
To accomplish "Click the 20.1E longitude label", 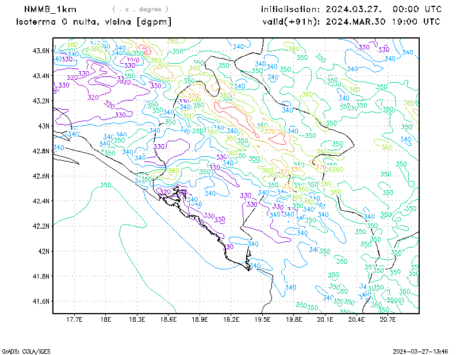I will (325, 319).
